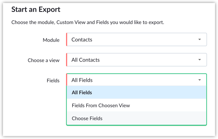Viewport: 218px width, 139px height.
Task: Click the All Contacts selected view text
Action: point(86,60)
